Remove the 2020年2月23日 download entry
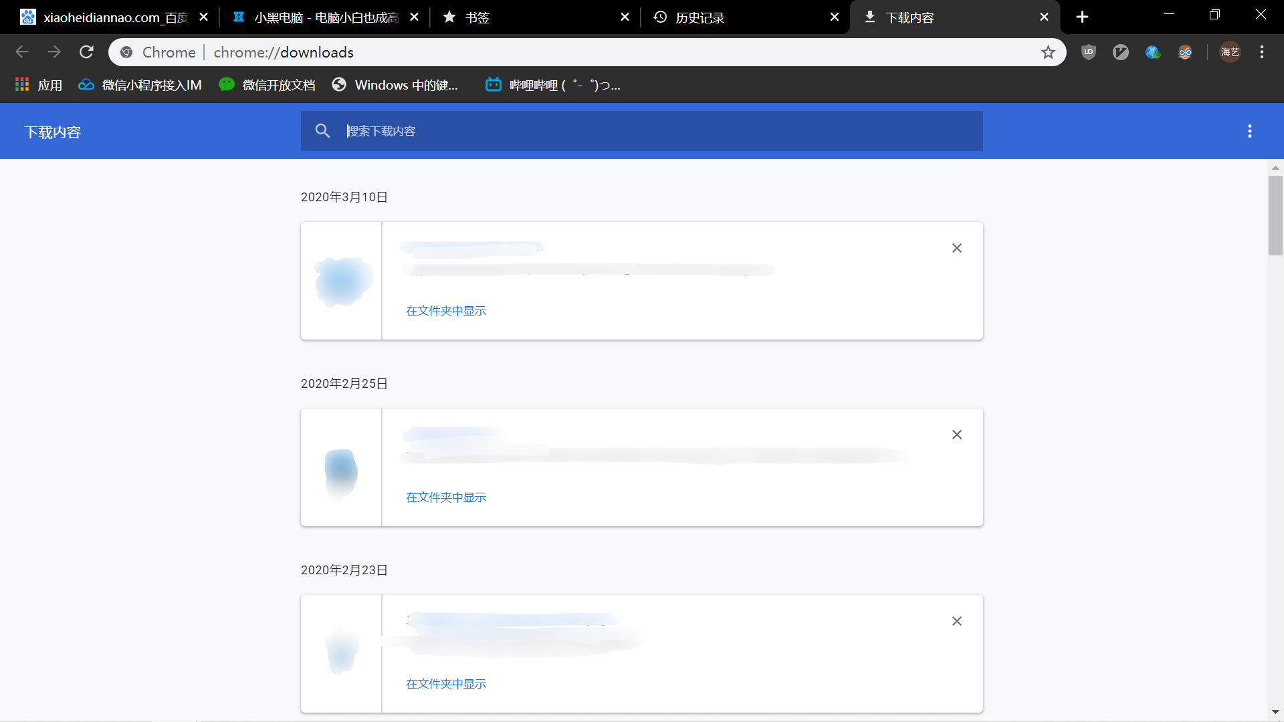Viewport: 1284px width, 722px height. (x=957, y=621)
